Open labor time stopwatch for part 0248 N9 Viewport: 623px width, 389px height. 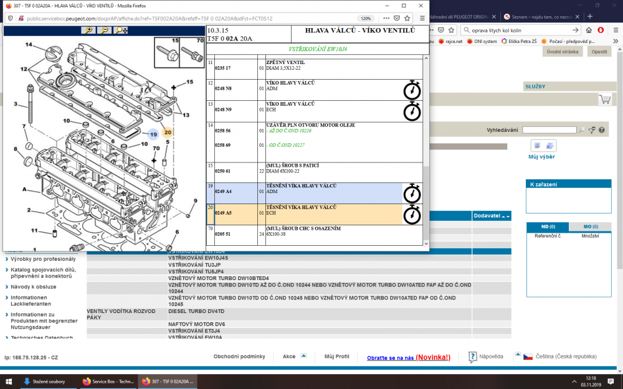click(412, 111)
